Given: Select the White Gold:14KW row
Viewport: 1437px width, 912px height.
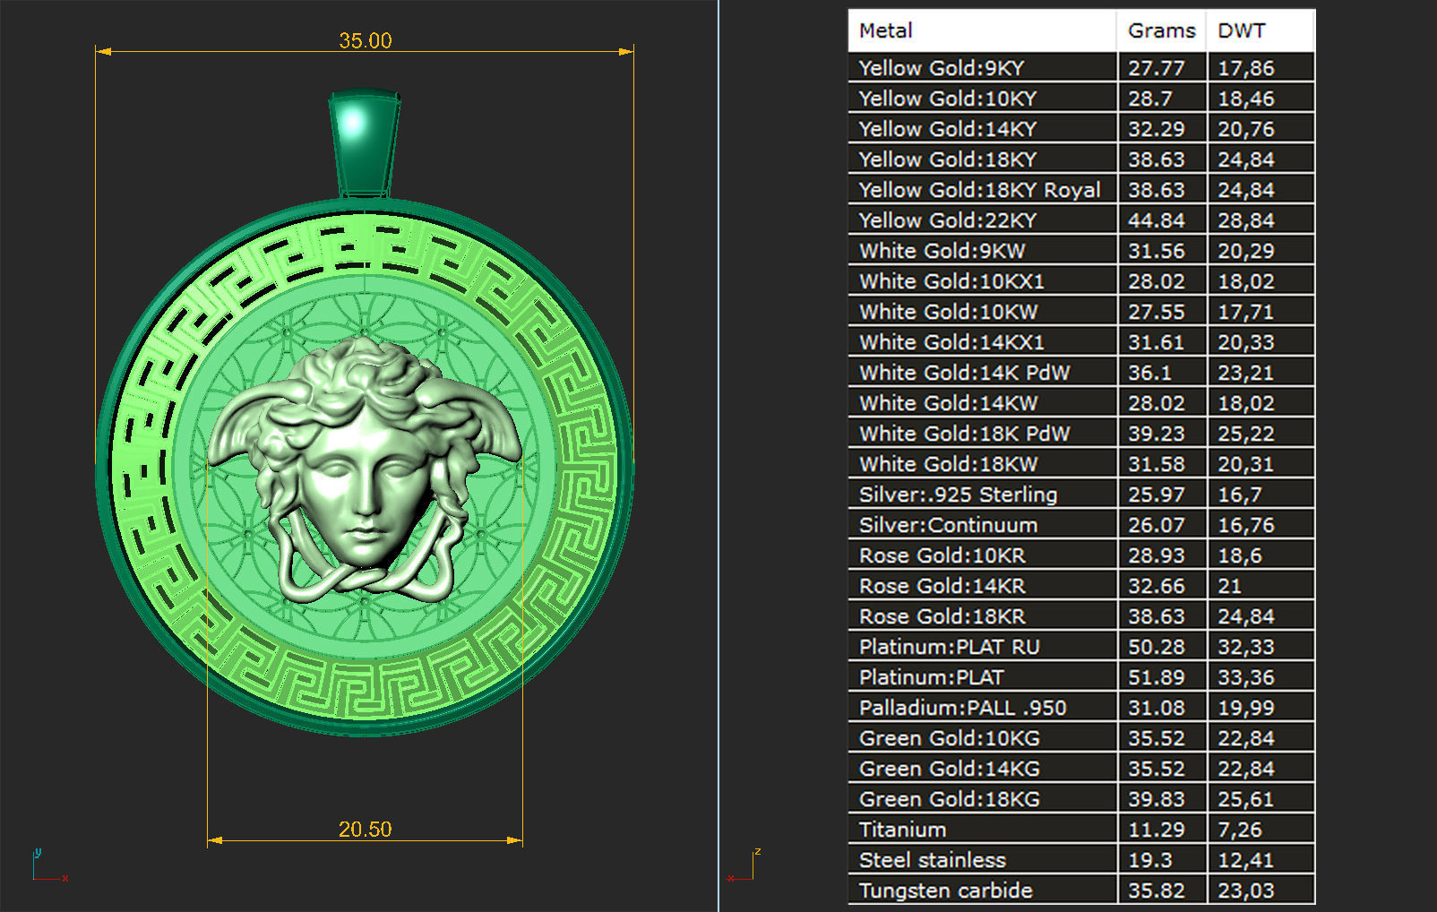Looking at the screenshot, I should pos(1081,403).
